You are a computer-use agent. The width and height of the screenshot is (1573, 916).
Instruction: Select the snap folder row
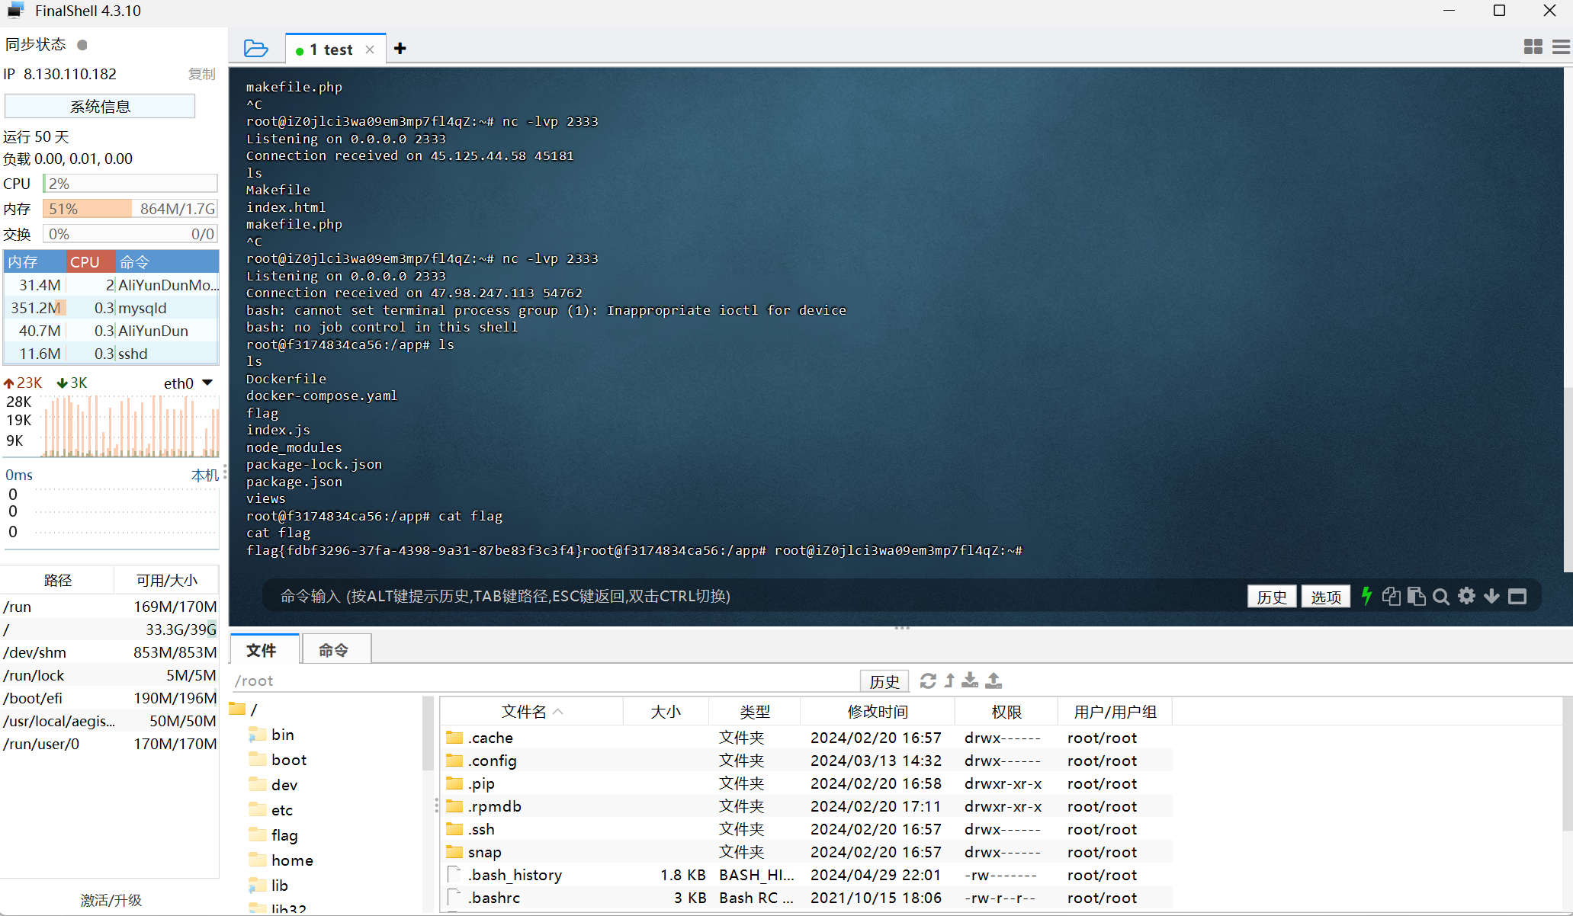click(x=807, y=852)
